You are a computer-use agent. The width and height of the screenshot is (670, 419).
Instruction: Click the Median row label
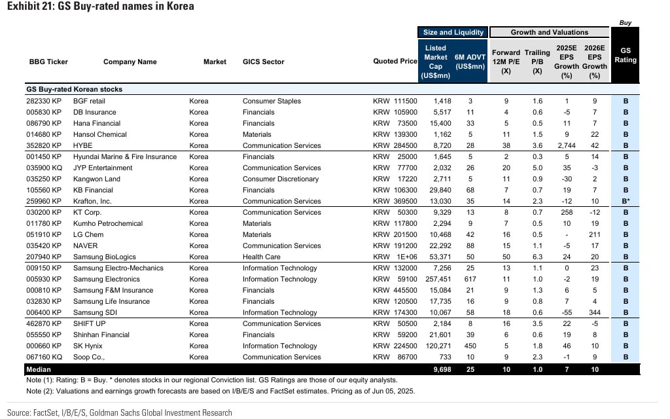(x=39, y=369)
